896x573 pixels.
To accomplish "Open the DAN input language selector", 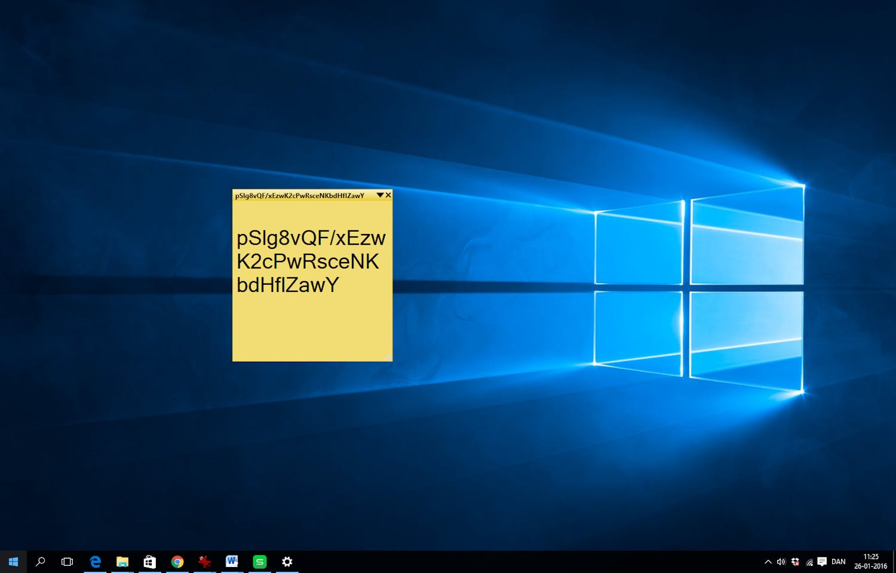I will click(x=839, y=562).
